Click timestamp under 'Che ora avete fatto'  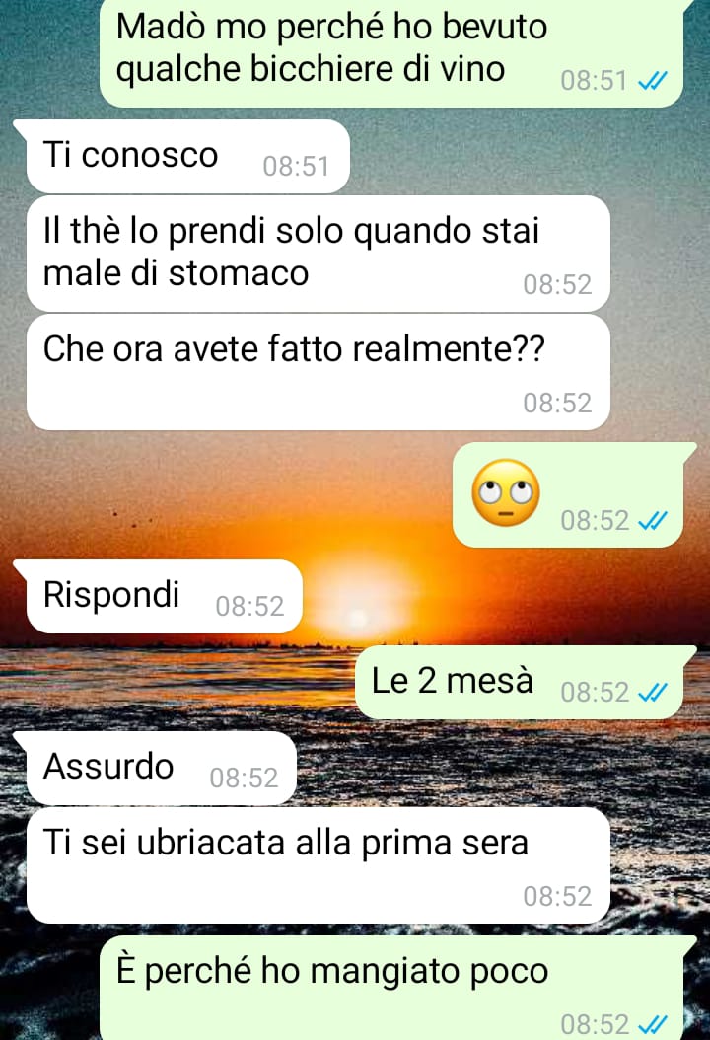[557, 404]
